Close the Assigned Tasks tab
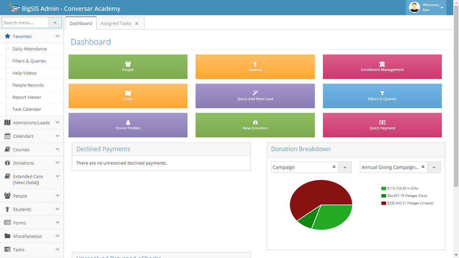459x258 pixels. pyautogui.click(x=137, y=23)
